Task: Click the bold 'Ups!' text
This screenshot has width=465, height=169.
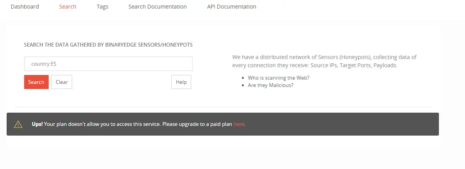Action: click(x=37, y=124)
